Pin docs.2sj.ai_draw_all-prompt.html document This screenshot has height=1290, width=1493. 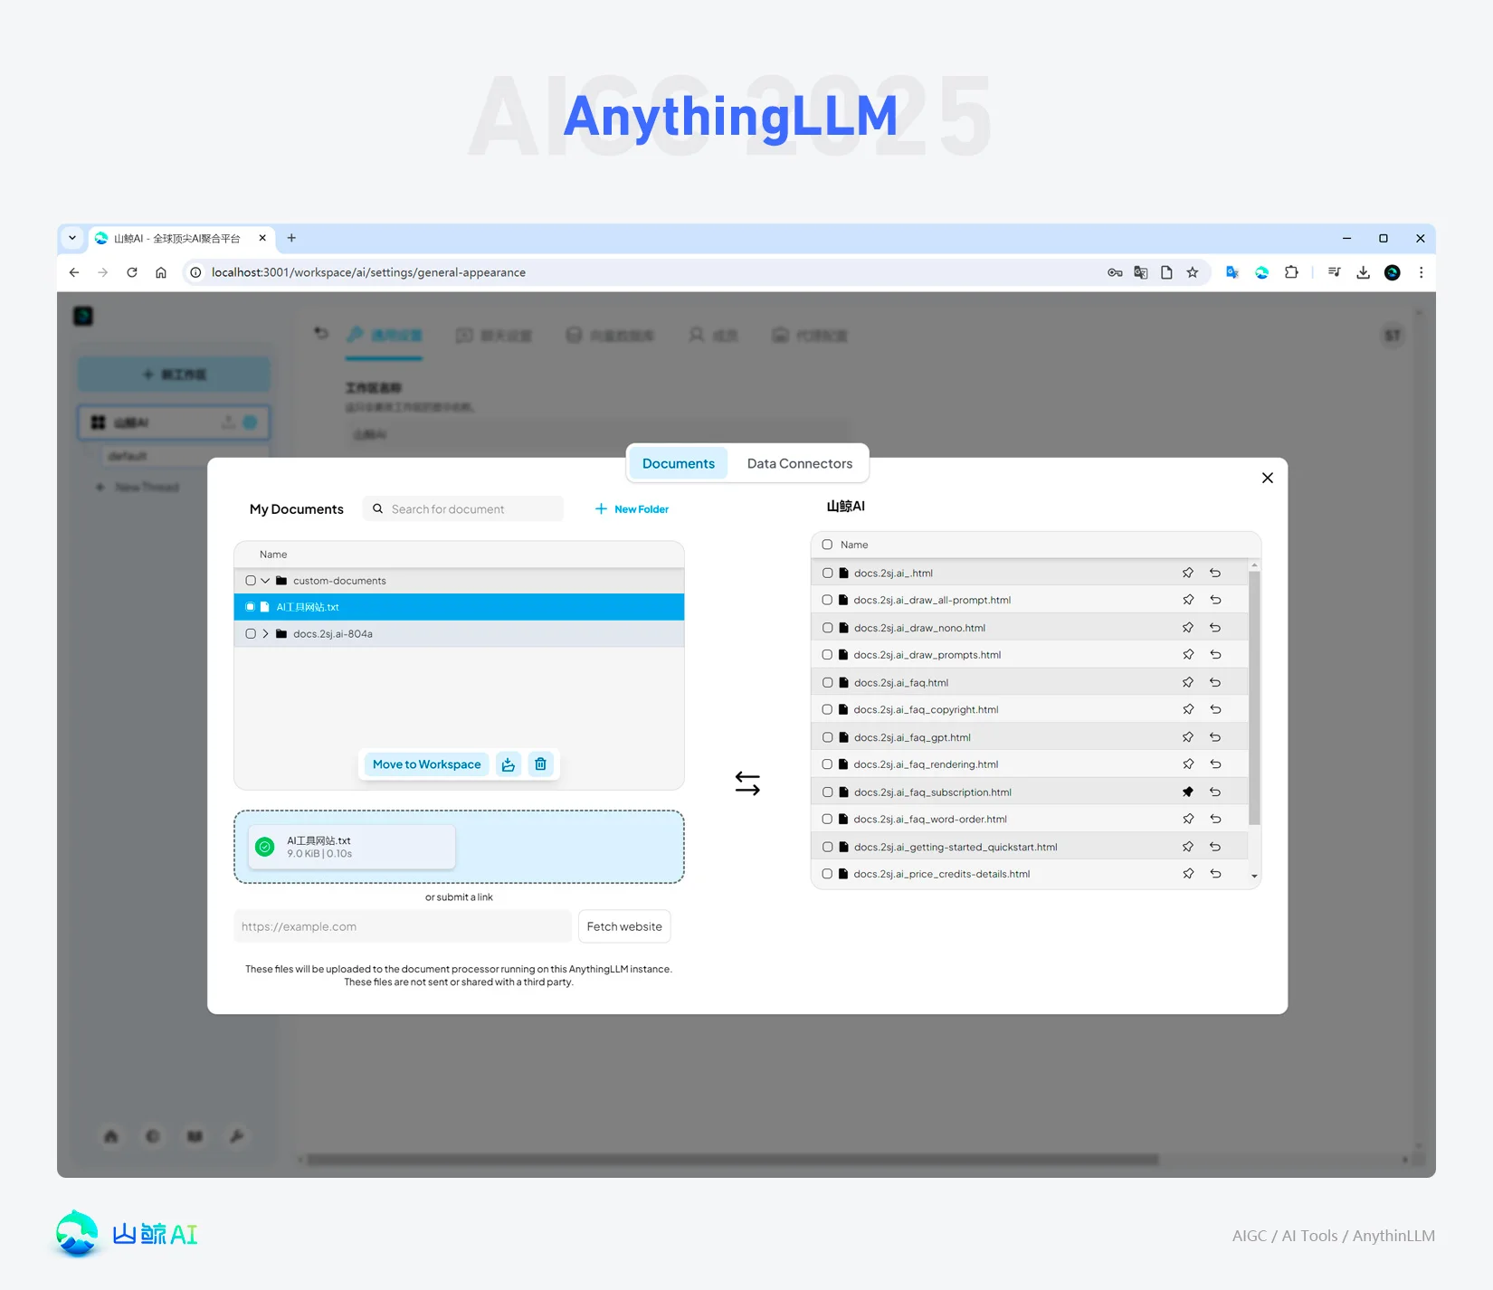pyautogui.click(x=1188, y=600)
